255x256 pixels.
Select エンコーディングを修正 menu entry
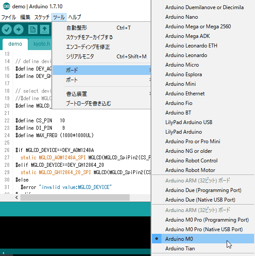tap(101, 47)
